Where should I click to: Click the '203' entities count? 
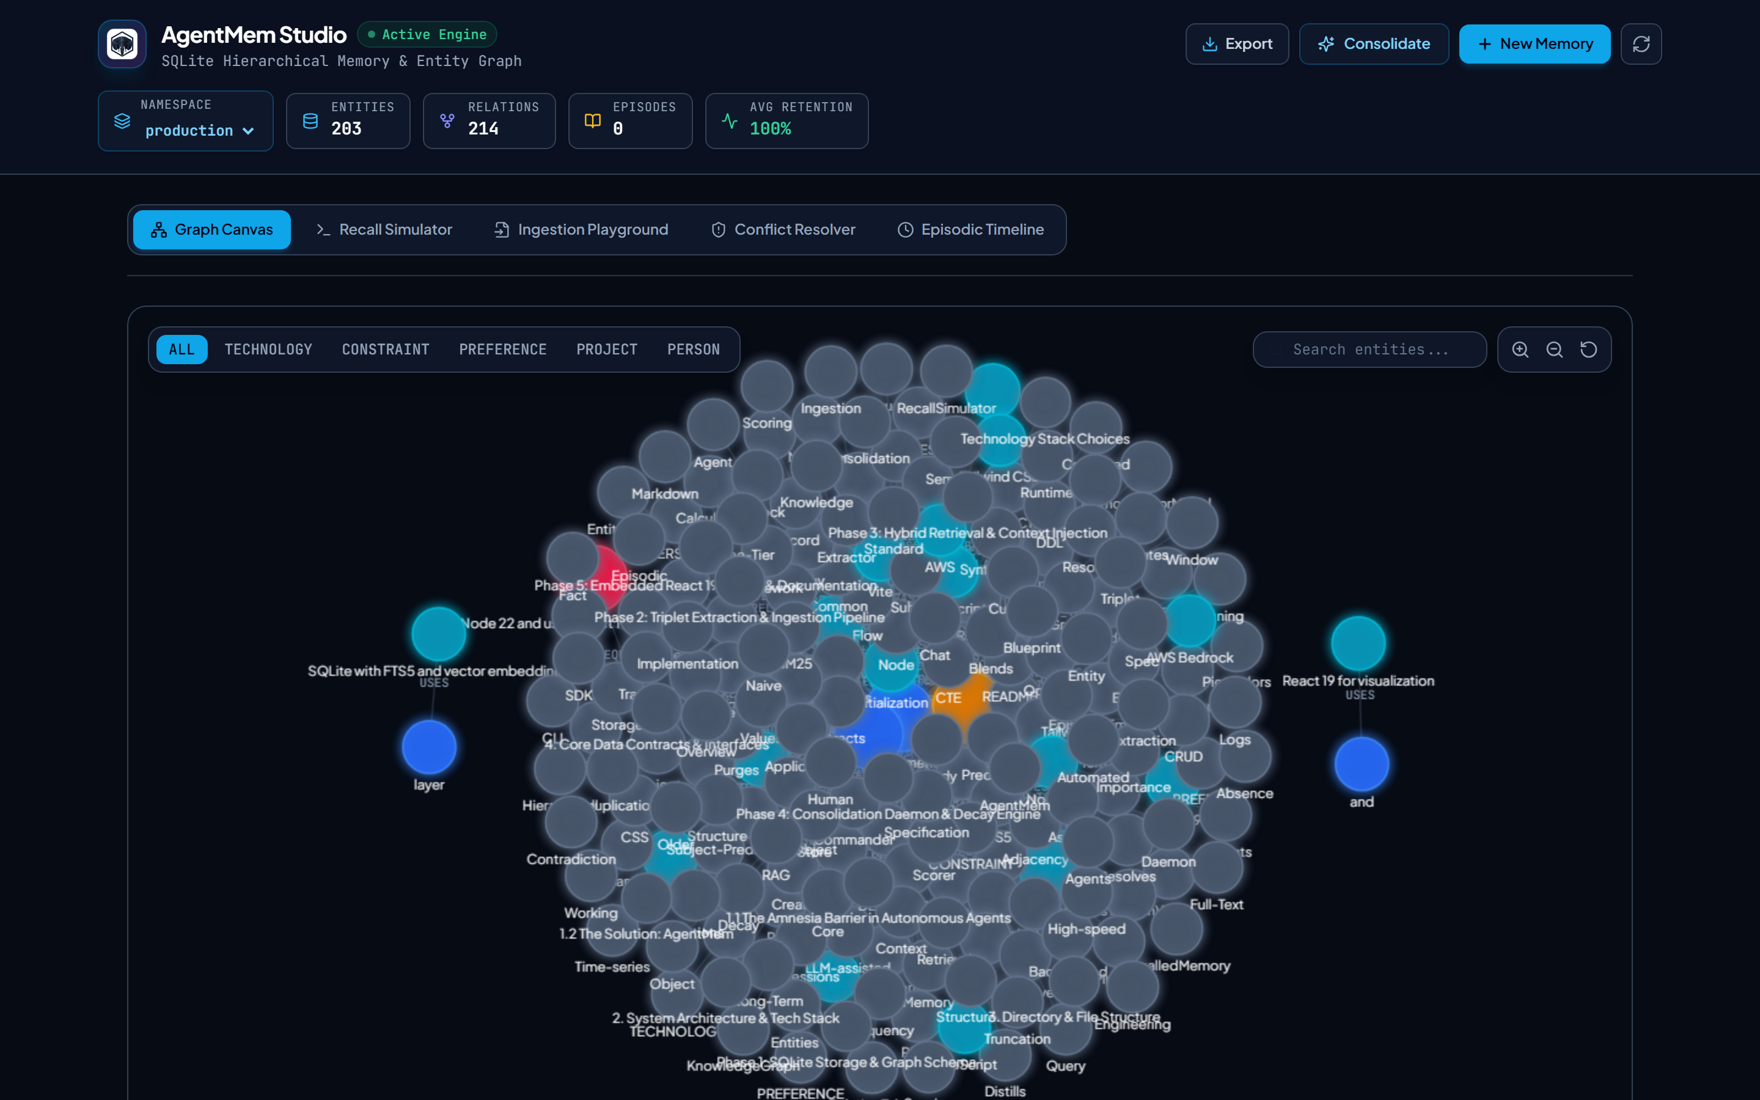[x=346, y=129]
